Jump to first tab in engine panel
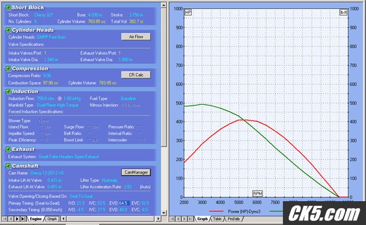 coord(5,219)
